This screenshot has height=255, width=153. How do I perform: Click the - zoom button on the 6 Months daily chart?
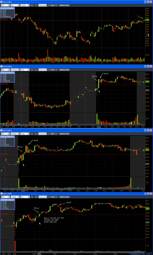(36, 5)
